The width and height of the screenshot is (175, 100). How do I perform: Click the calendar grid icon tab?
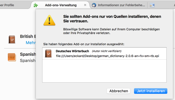point(152,5)
